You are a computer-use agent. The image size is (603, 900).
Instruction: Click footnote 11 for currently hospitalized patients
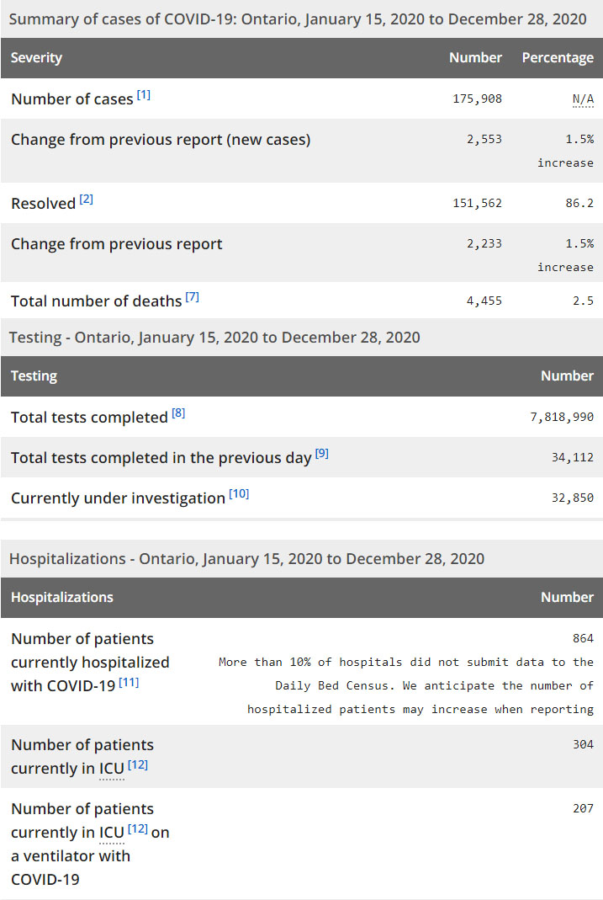(129, 682)
